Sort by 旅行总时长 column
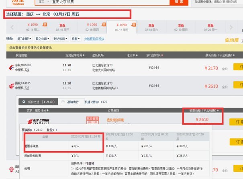243x179 pixels. [x=155, y=55]
